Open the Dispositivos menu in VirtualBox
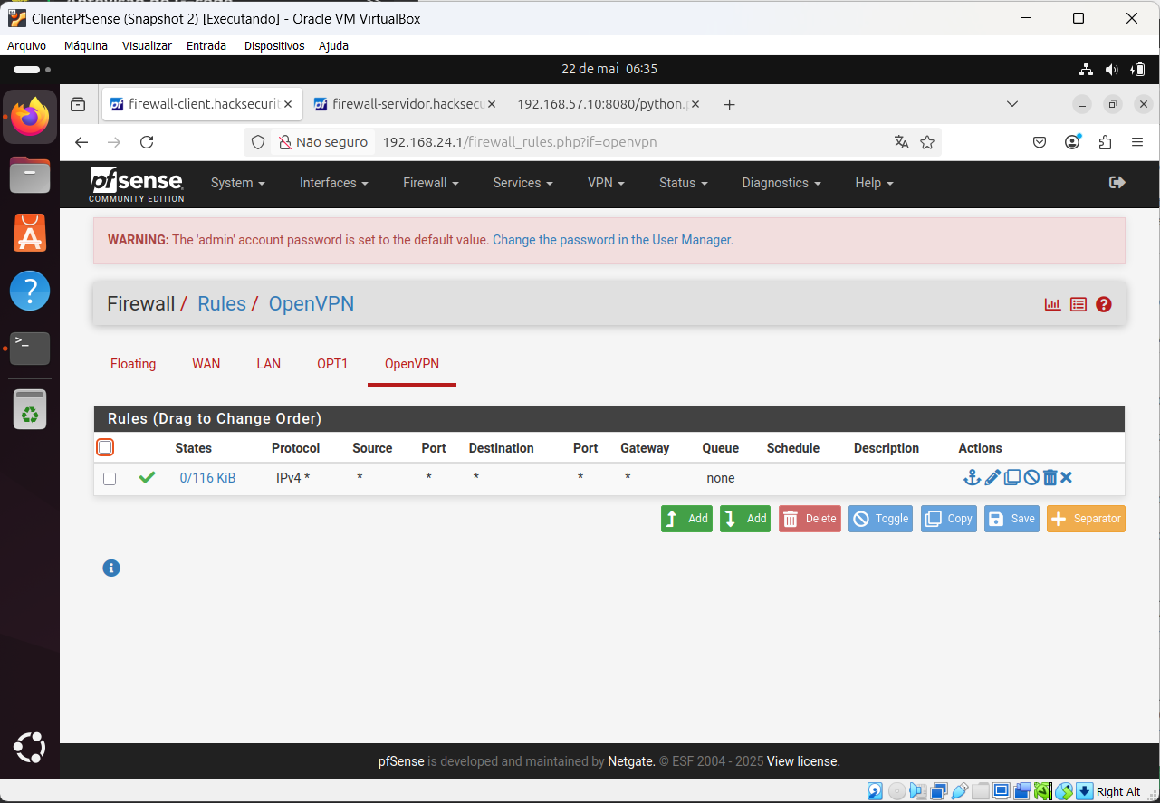 tap(274, 45)
